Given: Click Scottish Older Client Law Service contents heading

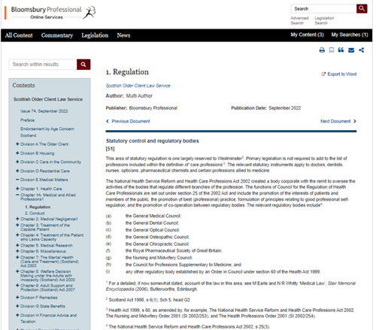Looking at the screenshot, I should 48,99.
